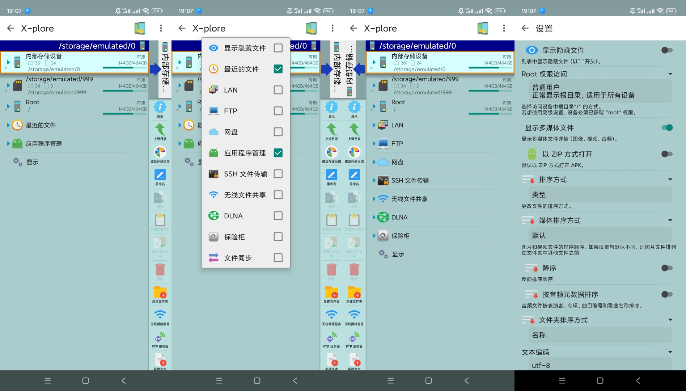Click the blue eye icon on the 设置 page

pos(532,50)
